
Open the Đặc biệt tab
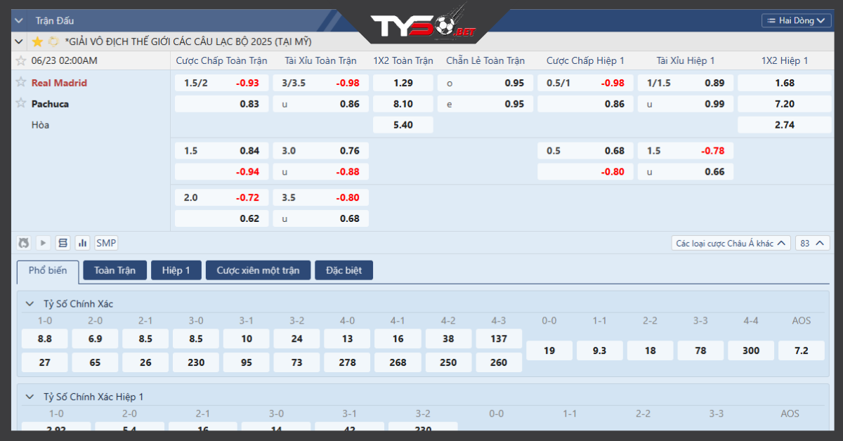coord(344,270)
